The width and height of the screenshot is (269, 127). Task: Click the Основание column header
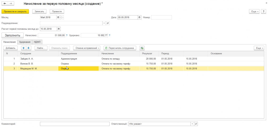[236, 54]
